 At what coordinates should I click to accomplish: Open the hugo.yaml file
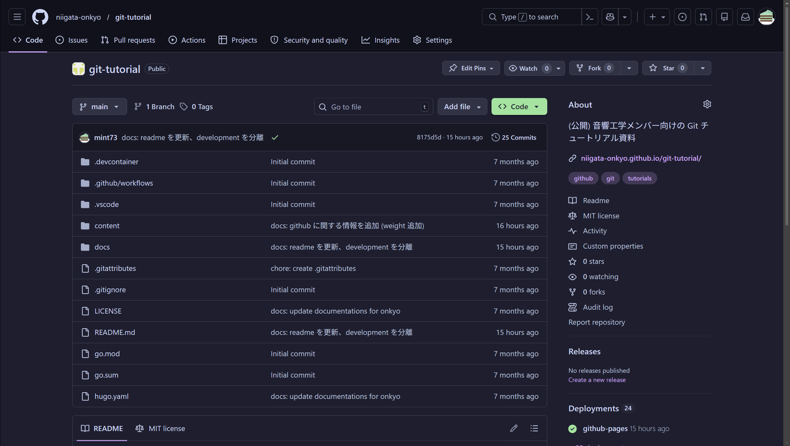click(111, 396)
